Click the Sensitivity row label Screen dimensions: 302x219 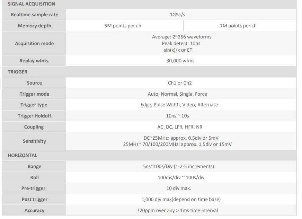point(34,141)
